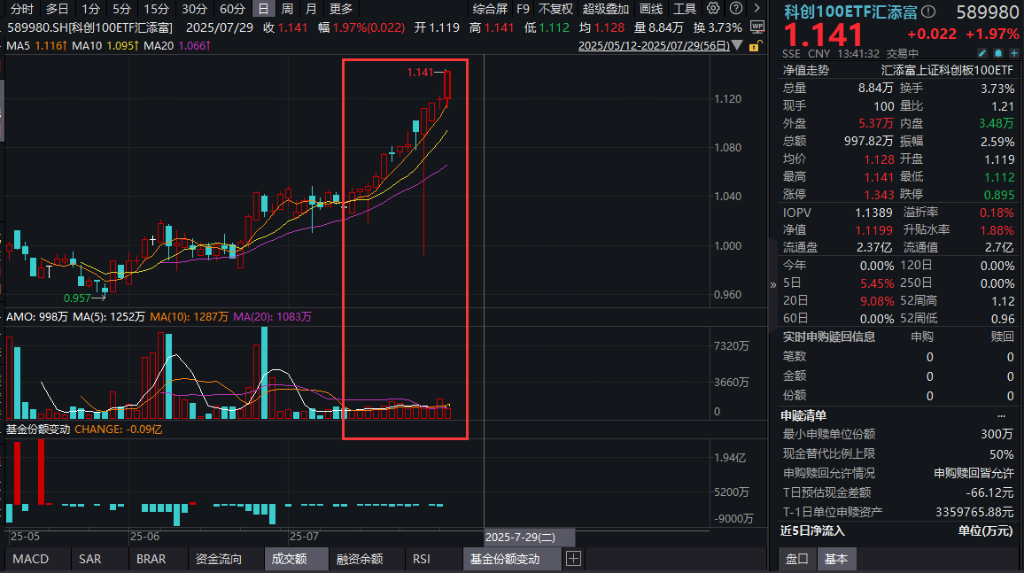Click the help question-mark icon
This screenshot has height=573, width=1024.
click(x=736, y=10)
